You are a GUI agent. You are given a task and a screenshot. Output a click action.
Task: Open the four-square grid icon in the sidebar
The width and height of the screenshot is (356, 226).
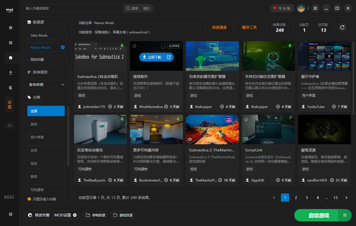(11, 43)
